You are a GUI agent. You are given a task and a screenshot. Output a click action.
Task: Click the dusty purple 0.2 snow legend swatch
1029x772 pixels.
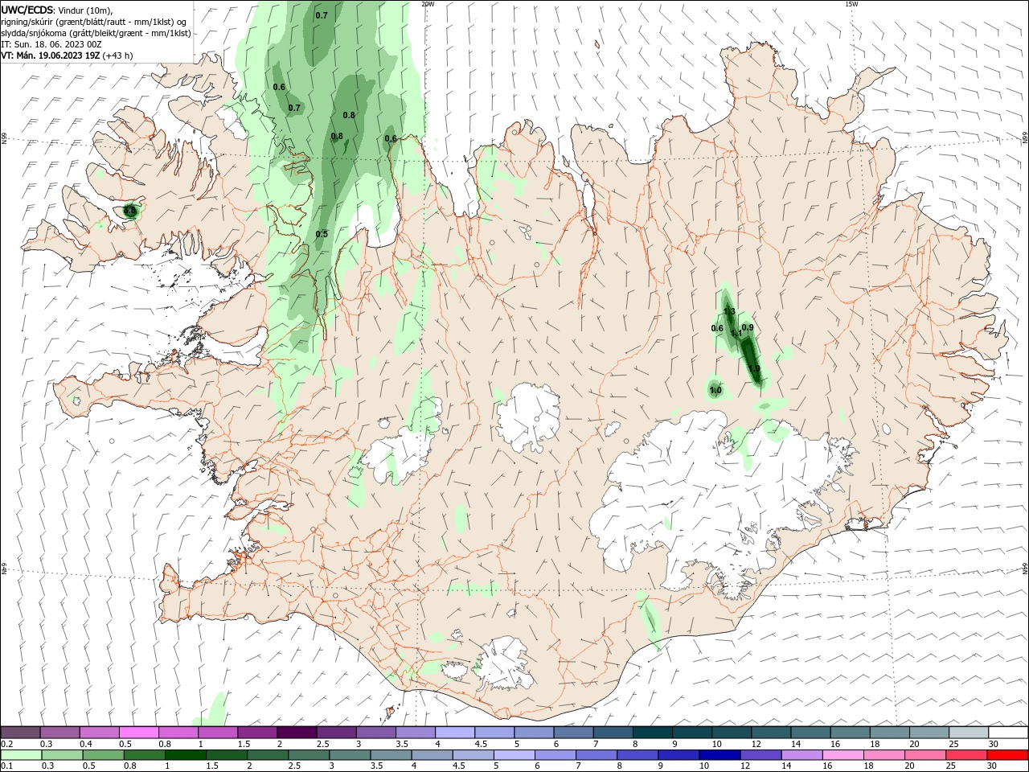click(x=20, y=732)
